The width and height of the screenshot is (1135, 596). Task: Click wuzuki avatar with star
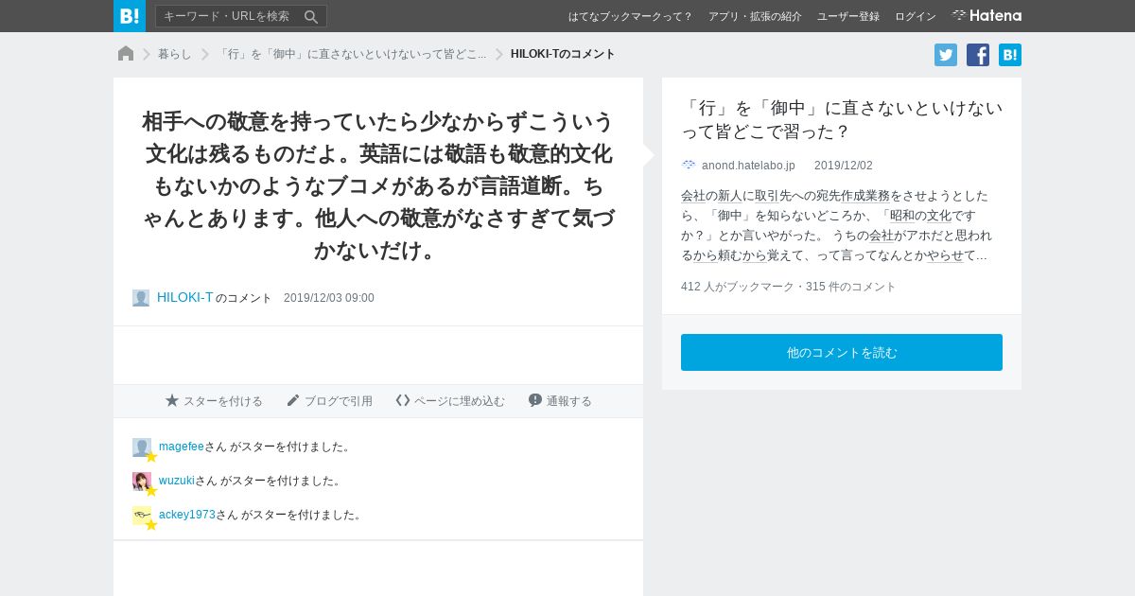click(x=144, y=483)
